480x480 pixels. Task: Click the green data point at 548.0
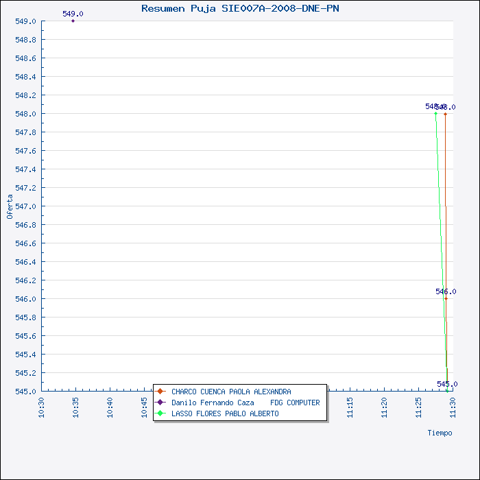[x=435, y=114]
